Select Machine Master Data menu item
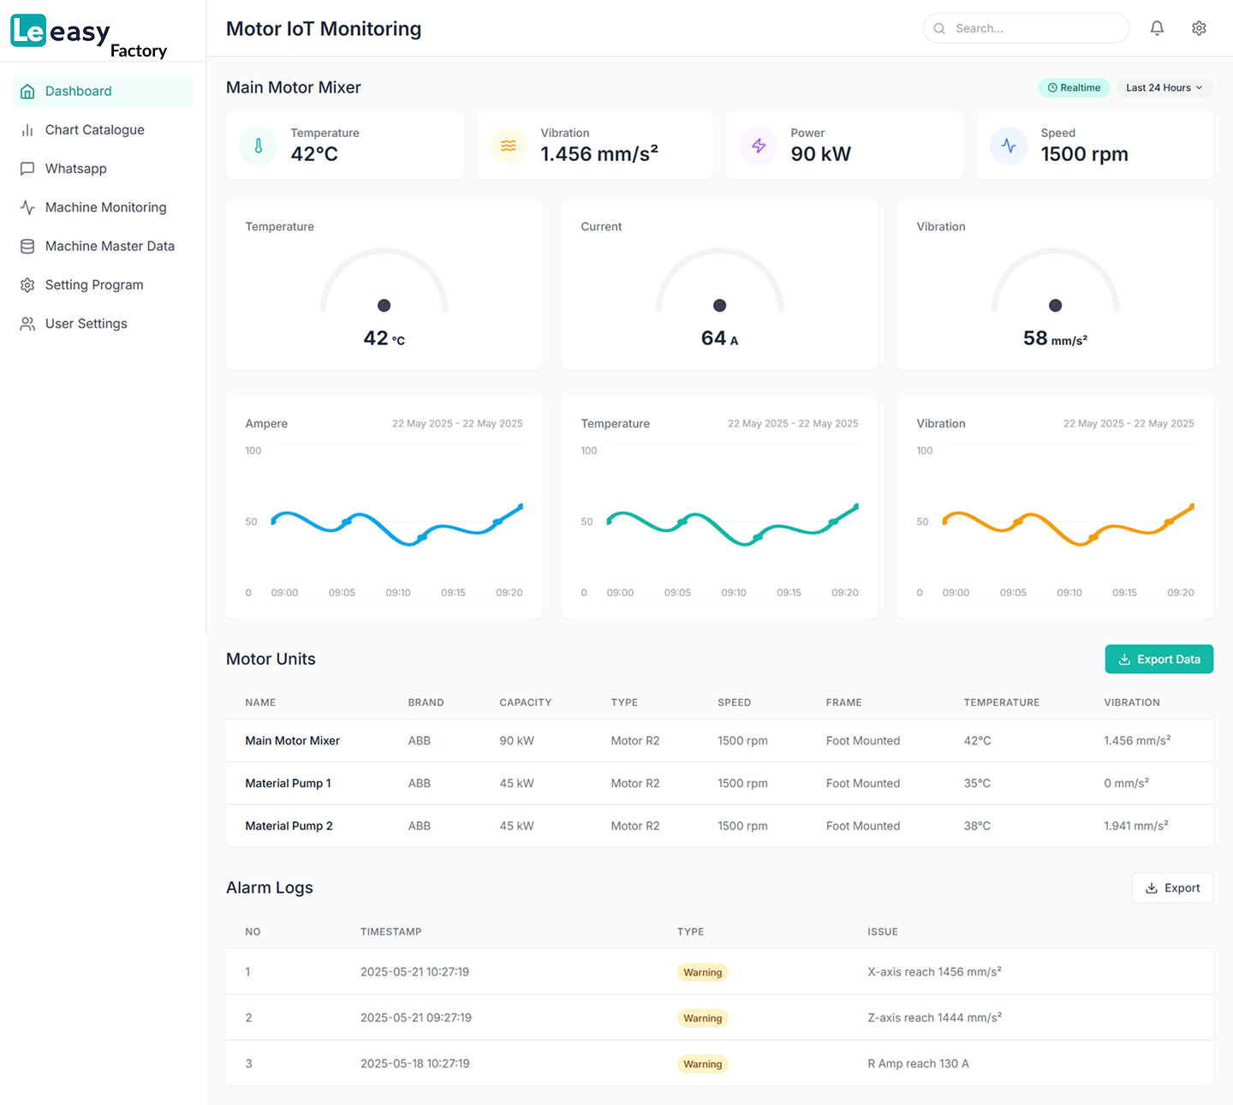 110,246
